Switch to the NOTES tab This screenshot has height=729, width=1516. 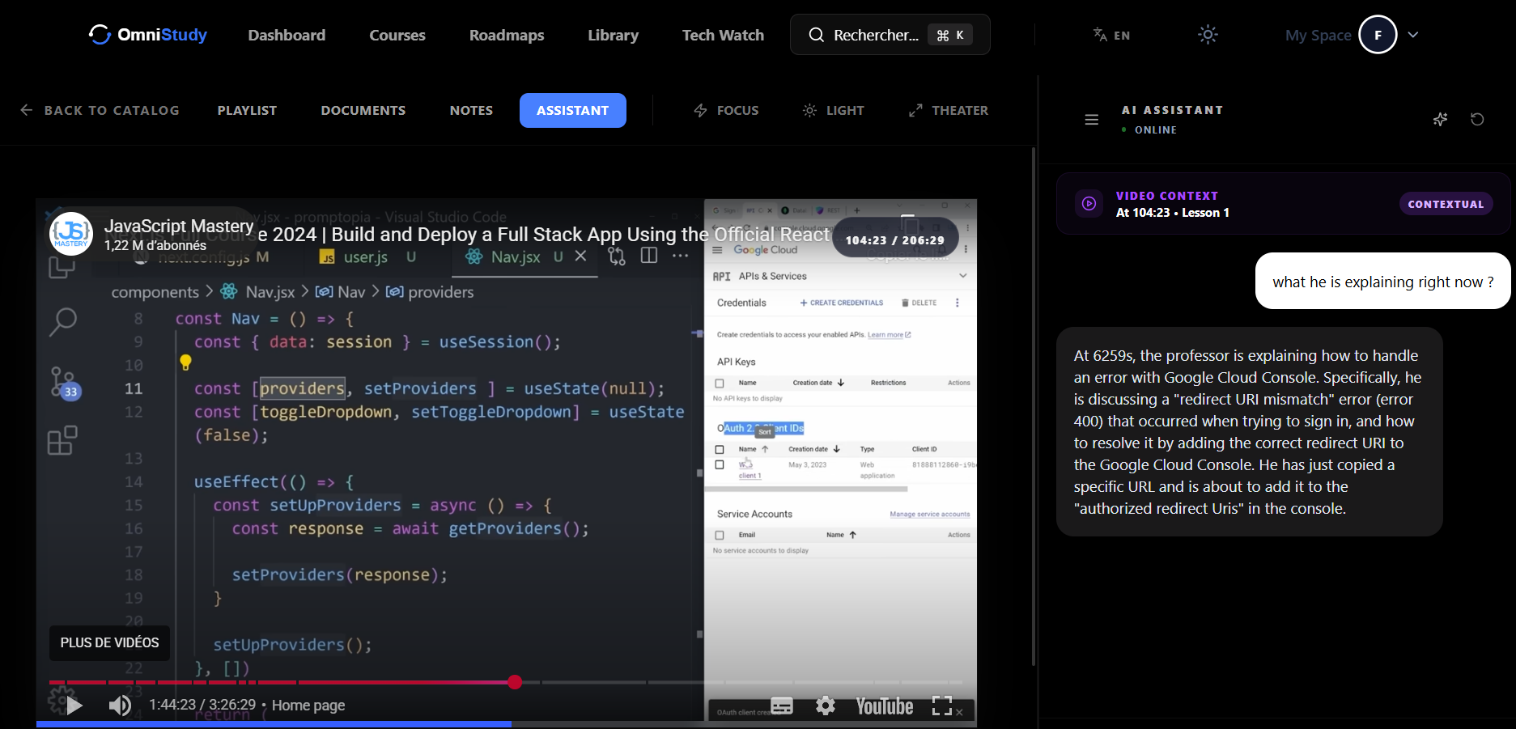point(471,111)
